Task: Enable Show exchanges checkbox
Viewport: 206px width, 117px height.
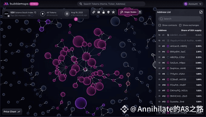Action: tap(180, 25)
